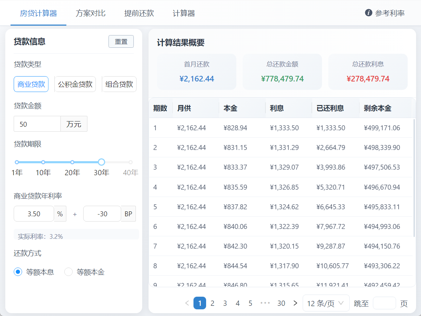Click 总还款金额 value ¥778,479.74
This screenshot has height=316, width=421.
point(282,79)
